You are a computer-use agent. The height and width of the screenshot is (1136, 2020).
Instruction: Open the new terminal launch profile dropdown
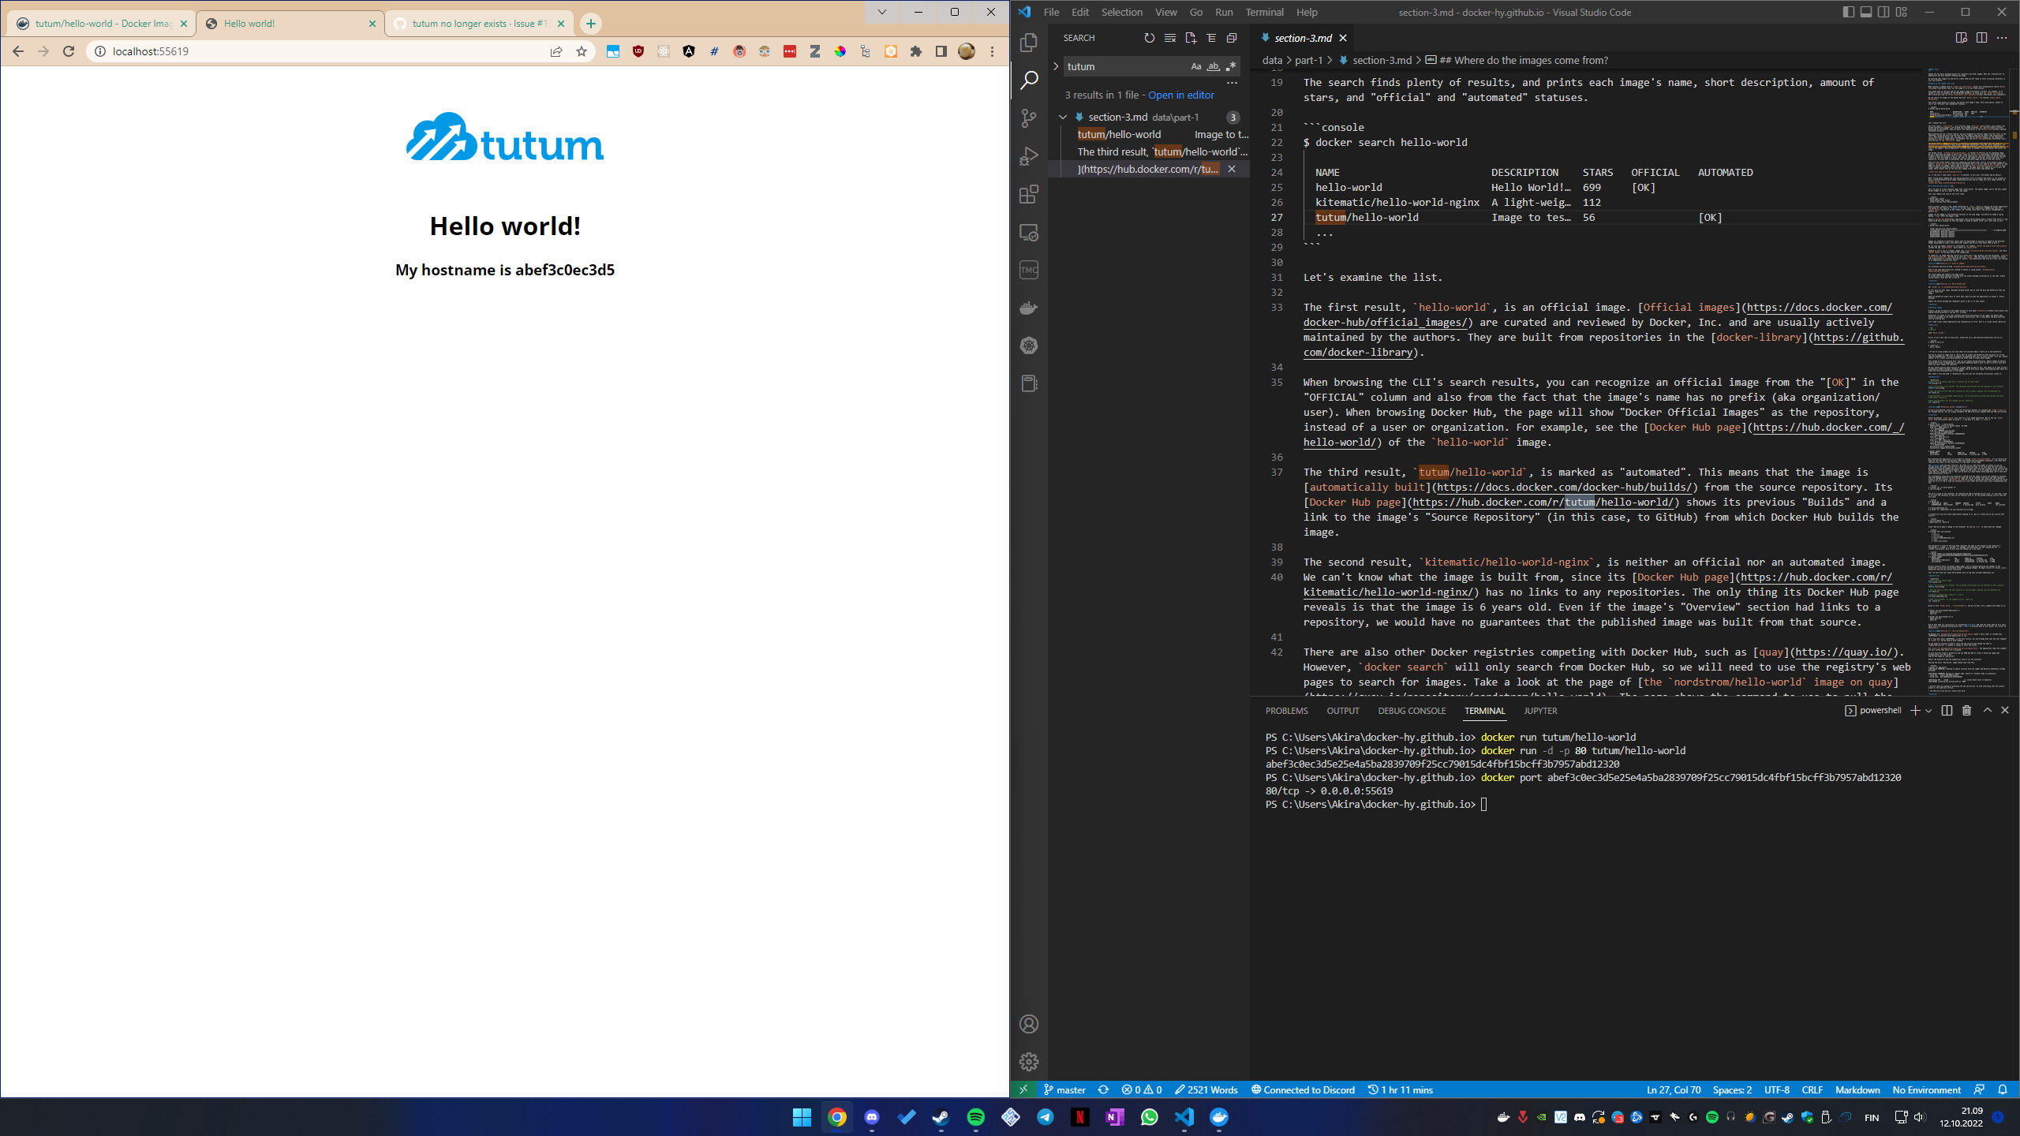pos(1928,711)
